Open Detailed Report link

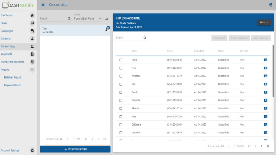click(12, 77)
